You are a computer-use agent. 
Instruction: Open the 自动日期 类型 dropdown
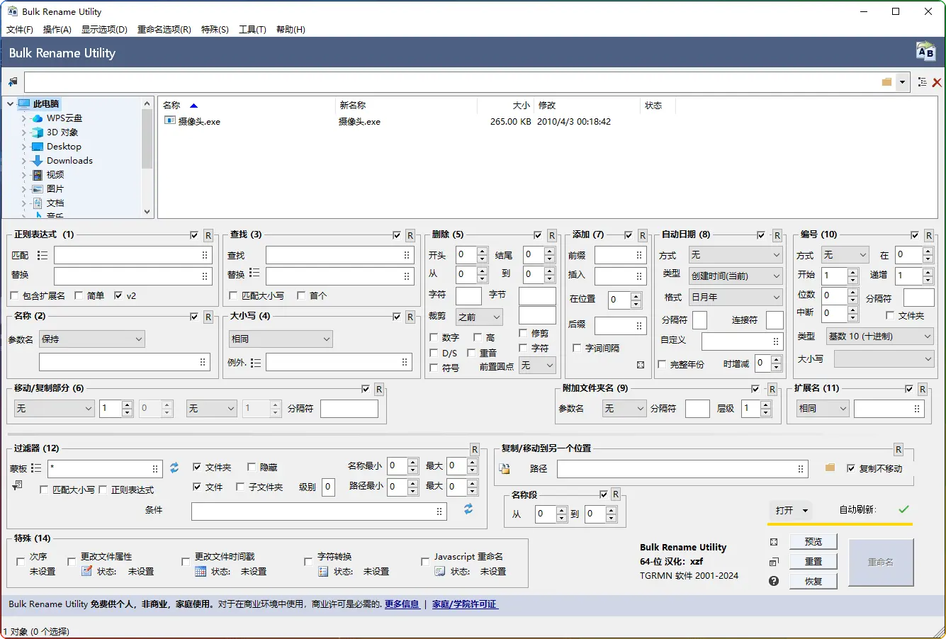point(736,276)
